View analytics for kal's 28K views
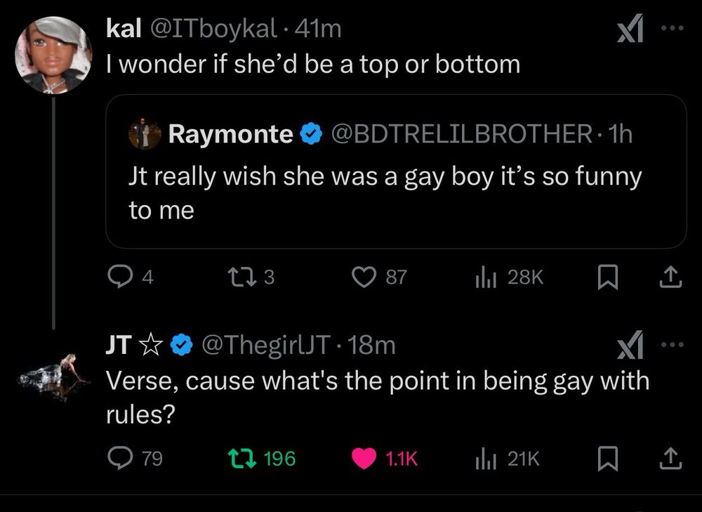702x512 pixels. [484, 279]
